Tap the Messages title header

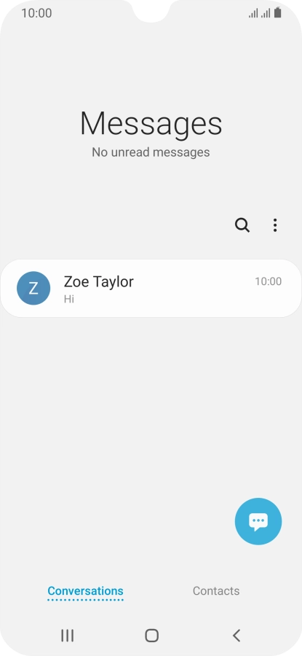(151, 123)
